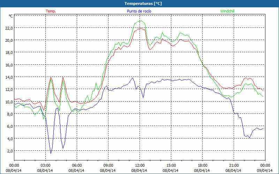The width and height of the screenshot is (279, 174).
Task: Click the "2,0" y-axis value
Action: 10,151
